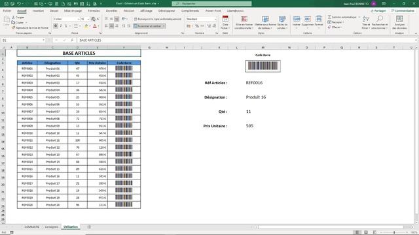Increase font size with the larger A icon

tap(93, 19)
